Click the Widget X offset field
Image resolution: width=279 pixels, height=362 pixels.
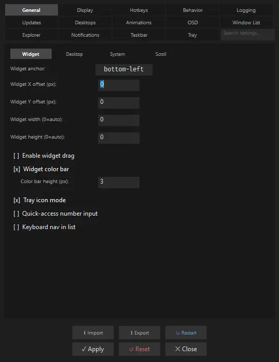[119, 85]
